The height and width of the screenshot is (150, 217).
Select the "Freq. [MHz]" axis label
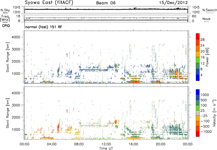[x=5, y=18]
